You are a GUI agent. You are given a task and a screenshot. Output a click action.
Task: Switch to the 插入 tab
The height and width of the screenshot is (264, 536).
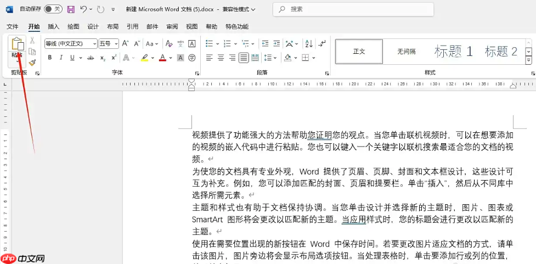54,27
